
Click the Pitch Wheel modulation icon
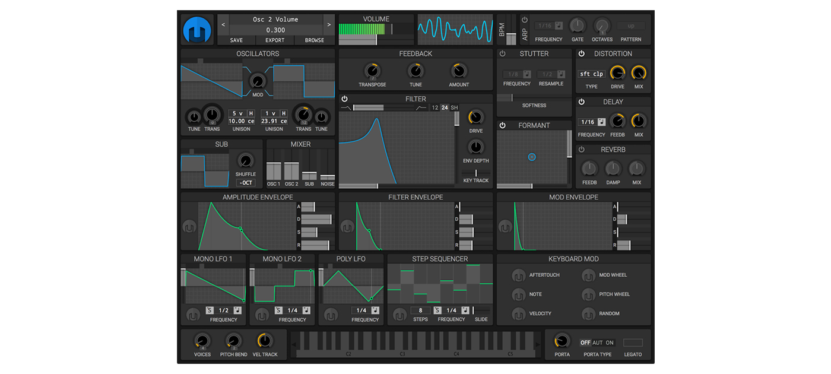[589, 294]
